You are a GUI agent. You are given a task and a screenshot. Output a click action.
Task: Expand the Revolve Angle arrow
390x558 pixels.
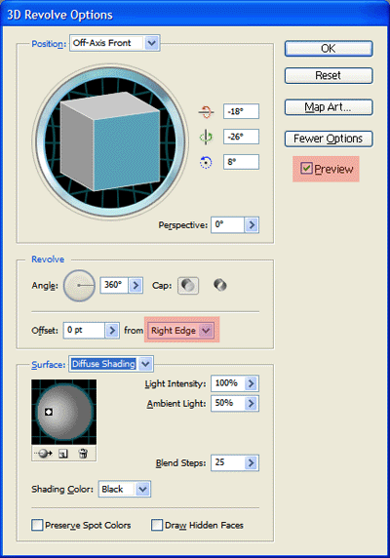click(136, 285)
